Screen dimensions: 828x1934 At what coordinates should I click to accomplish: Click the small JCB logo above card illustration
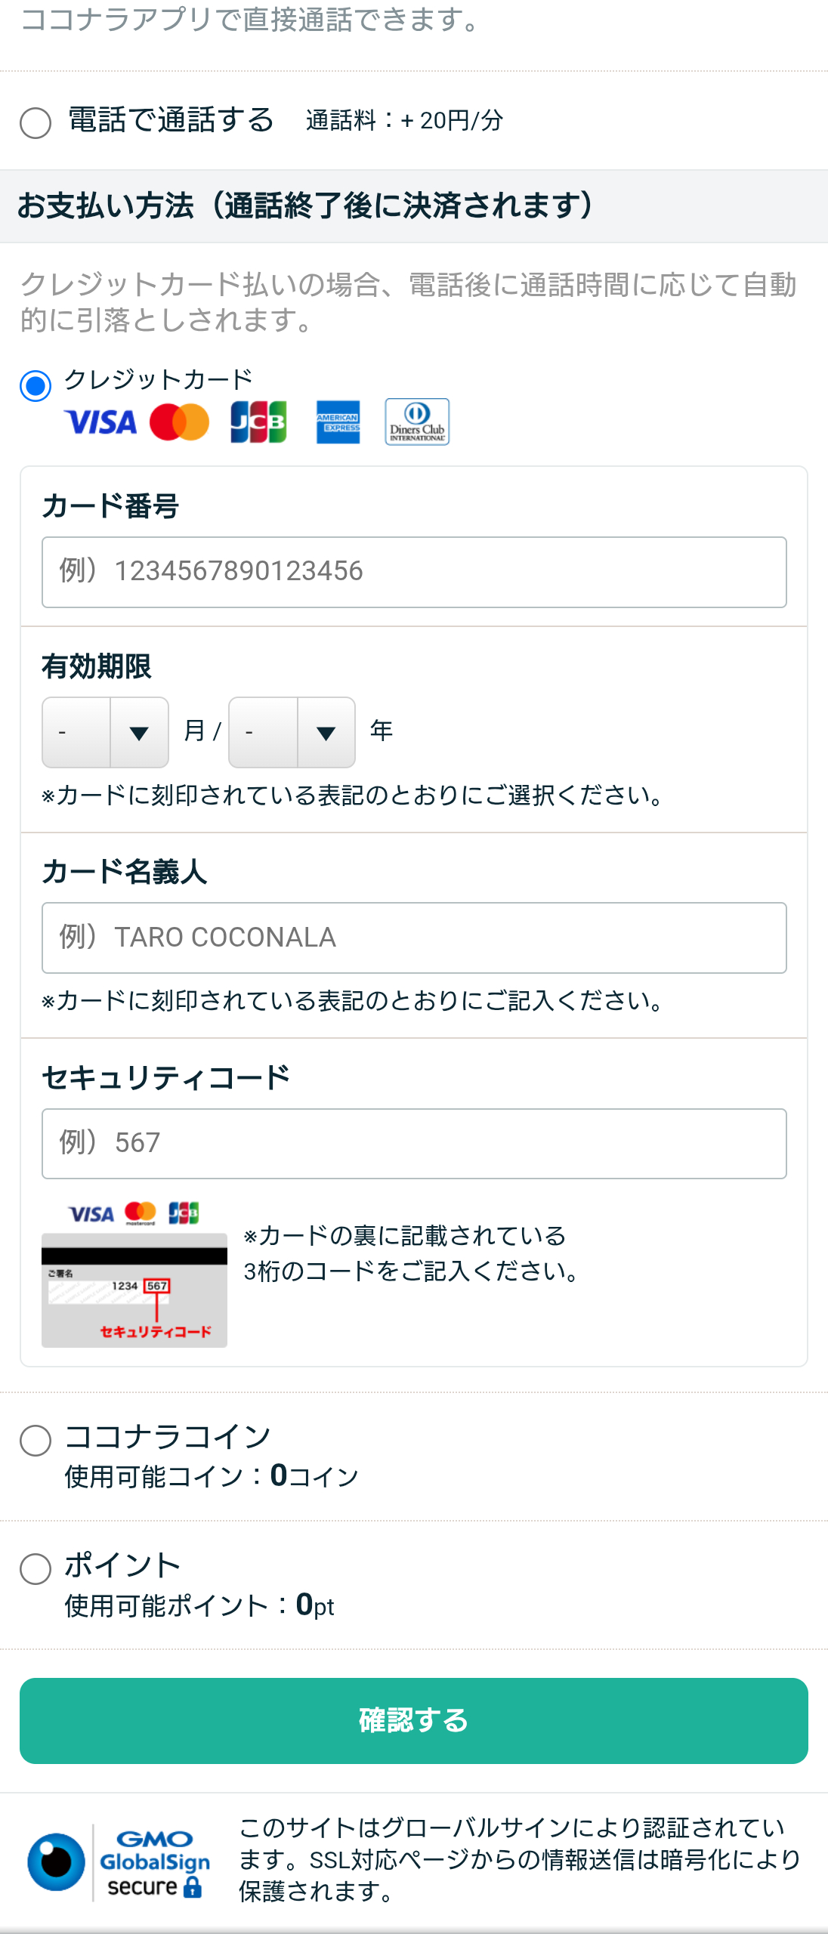pyautogui.click(x=184, y=1213)
